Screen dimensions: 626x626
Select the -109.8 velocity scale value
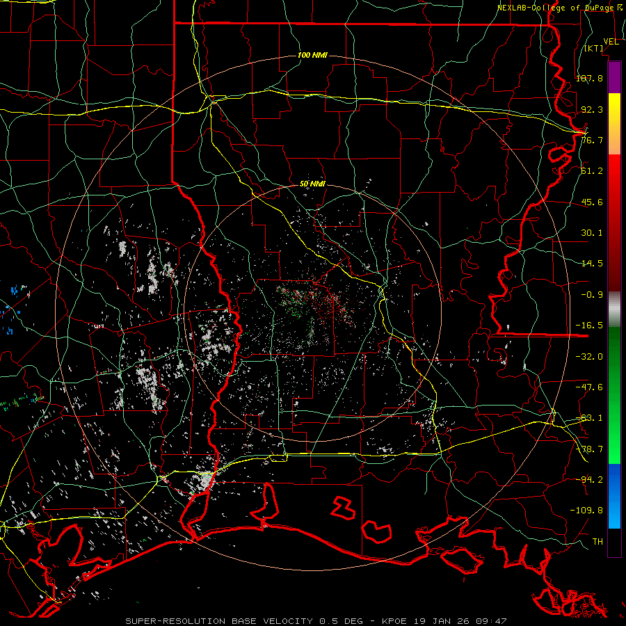point(586,511)
